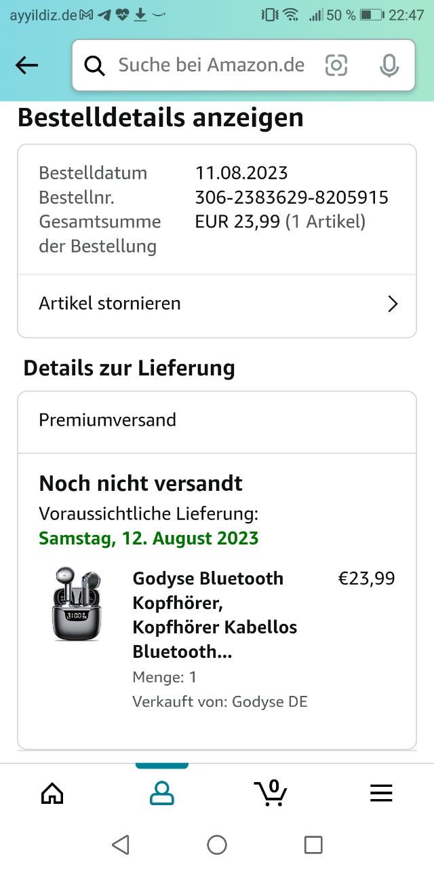Tap the back arrow icon

[x=27, y=65]
